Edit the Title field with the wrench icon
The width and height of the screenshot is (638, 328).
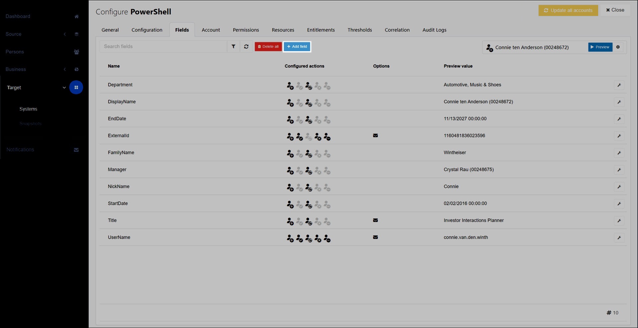[x=619, y=220]
